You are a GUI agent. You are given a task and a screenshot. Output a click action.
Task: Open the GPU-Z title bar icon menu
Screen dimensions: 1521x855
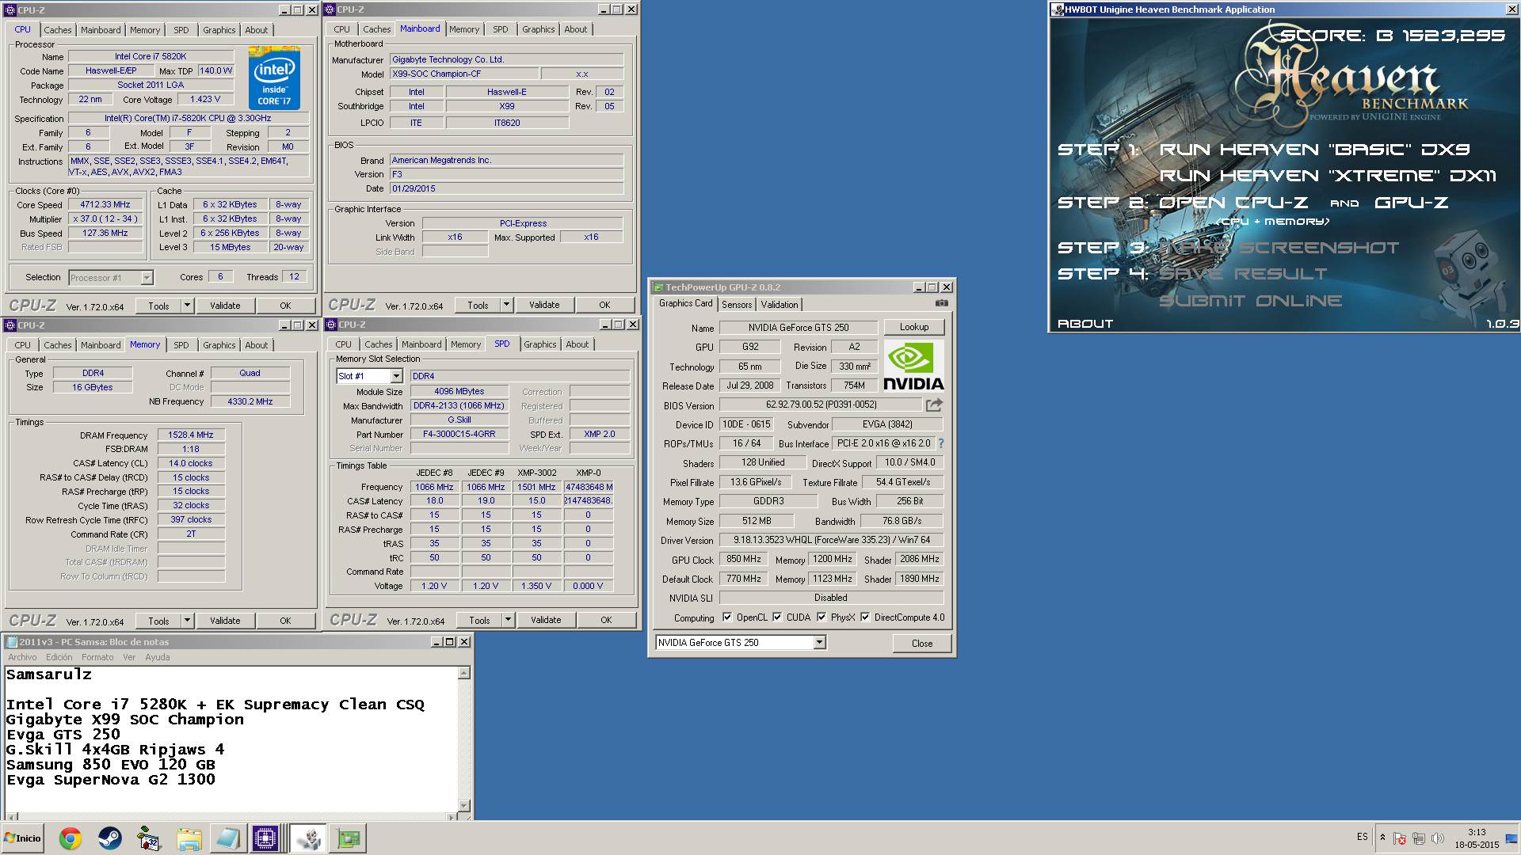click(658, 287)
